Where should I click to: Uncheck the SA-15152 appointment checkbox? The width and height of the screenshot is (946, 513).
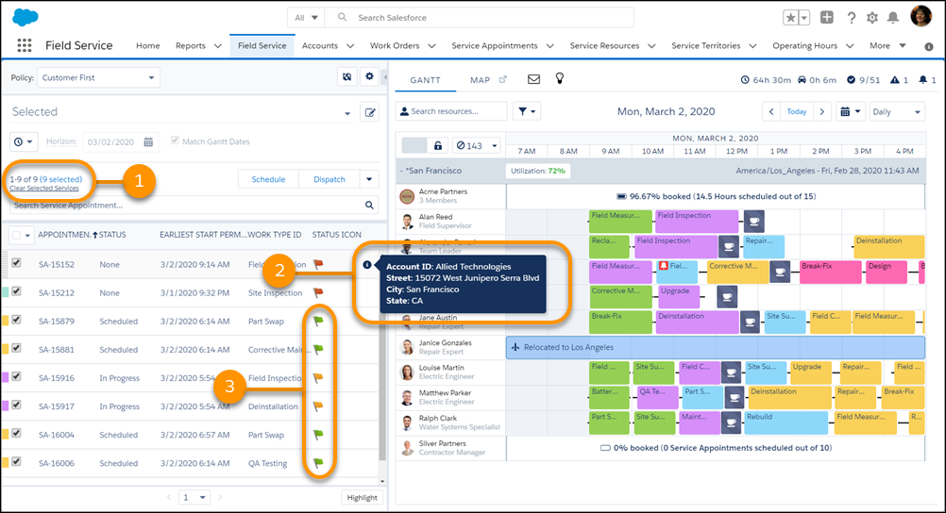point(16,265)
